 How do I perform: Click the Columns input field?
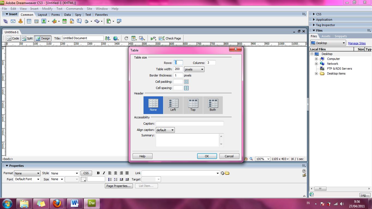point(211,62)
